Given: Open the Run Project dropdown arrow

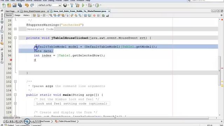Looking at the screenshot, I should 86,5.
